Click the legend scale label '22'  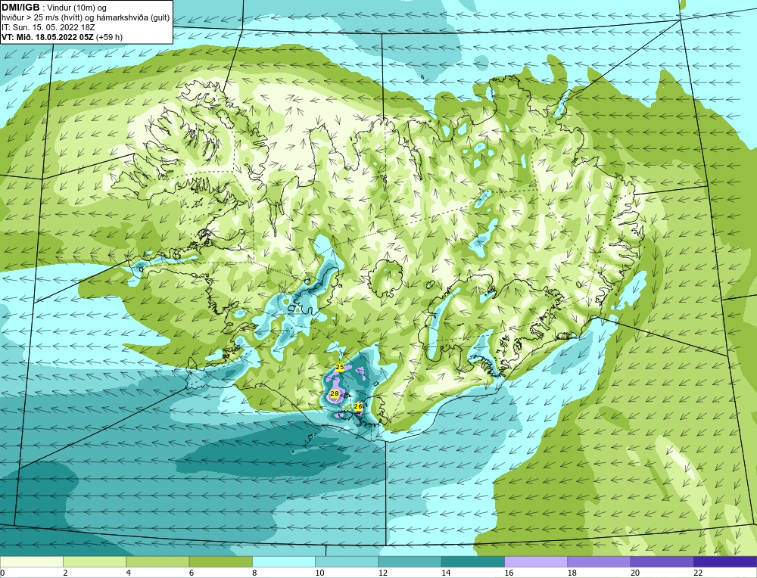tap(698, 573)
